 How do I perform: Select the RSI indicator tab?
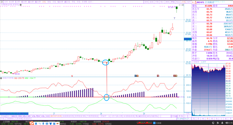click(x=20, y=116)
